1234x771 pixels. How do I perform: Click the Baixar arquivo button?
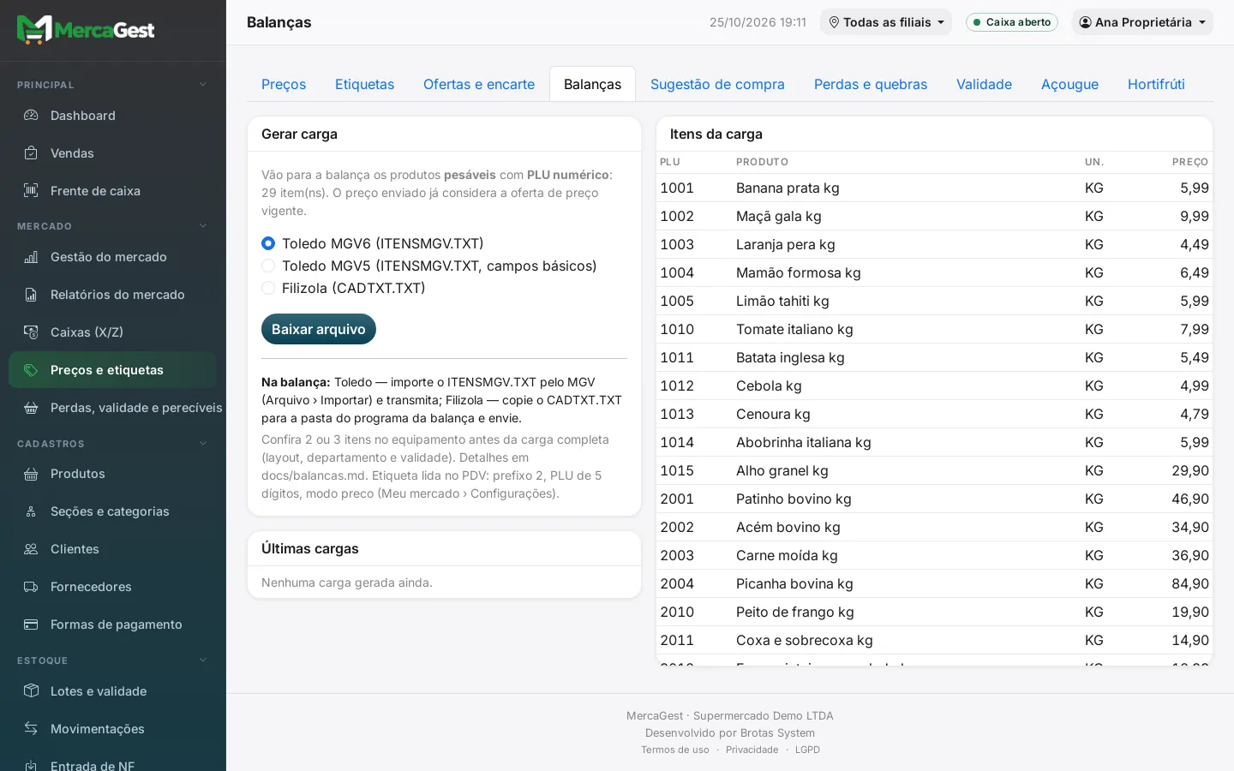click(x=319, y=329)
